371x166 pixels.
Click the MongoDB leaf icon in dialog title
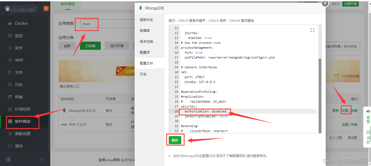(x=141, y=8)
